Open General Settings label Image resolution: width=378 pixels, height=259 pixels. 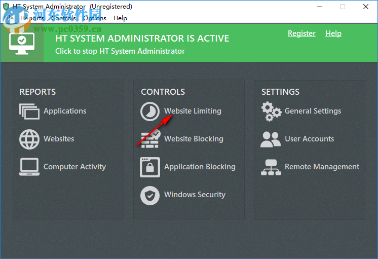pyautogui.click(x=313, y=111)
